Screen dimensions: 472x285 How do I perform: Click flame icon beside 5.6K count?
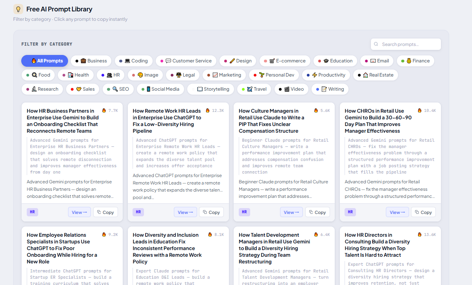(316, 111)
